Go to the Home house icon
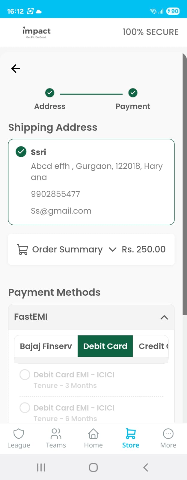This screenshot has width=187, height=480. tap(93, 434)
